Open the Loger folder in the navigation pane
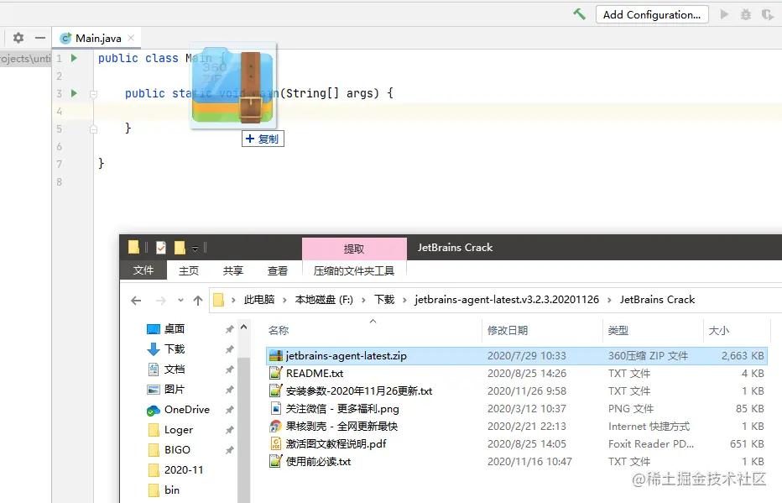782x503 pixels. 179,430
